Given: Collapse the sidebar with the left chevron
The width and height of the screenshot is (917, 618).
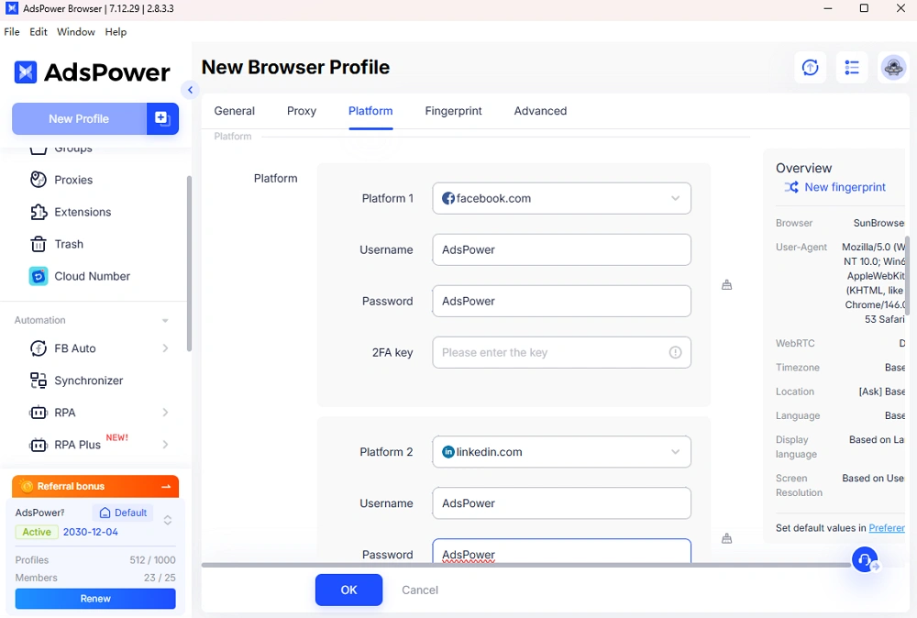Looking at the screenshot, I should [190, 90].
